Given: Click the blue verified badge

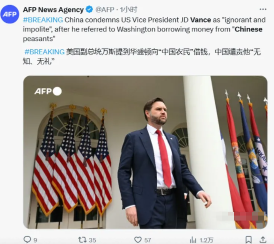Looking at the screenshot, I should [89, 9].
